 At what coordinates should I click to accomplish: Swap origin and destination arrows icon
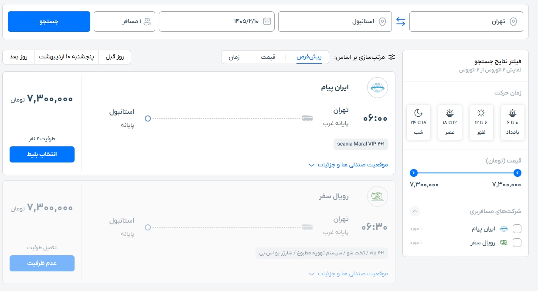[x=401, y=21]
